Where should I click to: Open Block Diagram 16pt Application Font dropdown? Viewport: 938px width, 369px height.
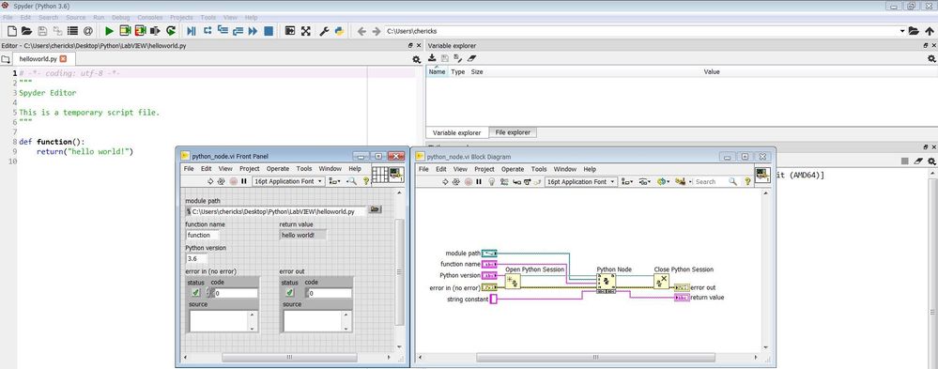click(581, 181)
